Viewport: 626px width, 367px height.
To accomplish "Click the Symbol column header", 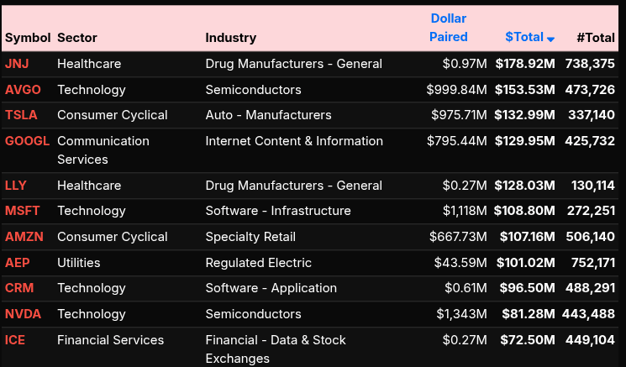I will click(28, 38).
